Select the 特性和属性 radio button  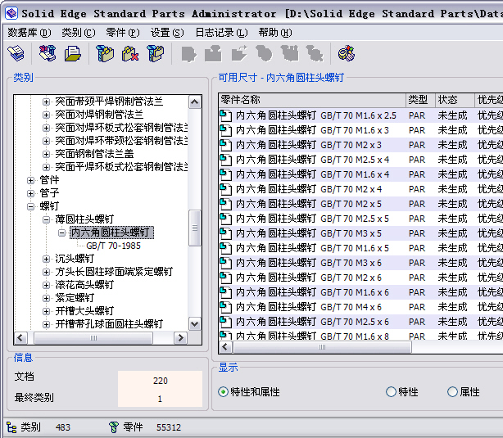click(223, 392)
